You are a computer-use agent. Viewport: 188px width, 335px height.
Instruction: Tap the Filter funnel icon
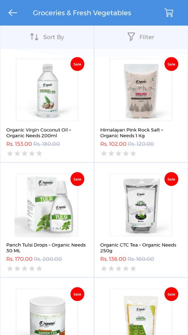pyautogui.click(x=131, y=37)
